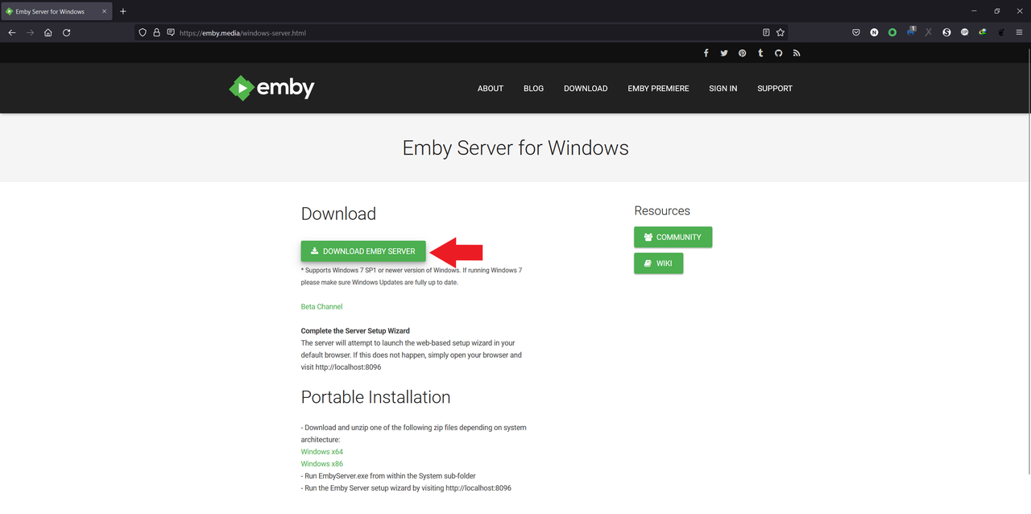Show site security via padlock icon
1031x514 pixels.
(156, 33)
